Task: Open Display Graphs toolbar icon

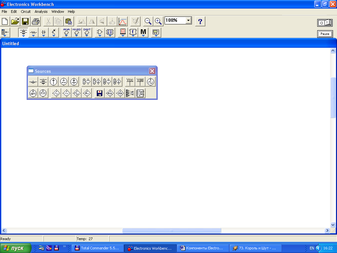Action: pos(122,21)
